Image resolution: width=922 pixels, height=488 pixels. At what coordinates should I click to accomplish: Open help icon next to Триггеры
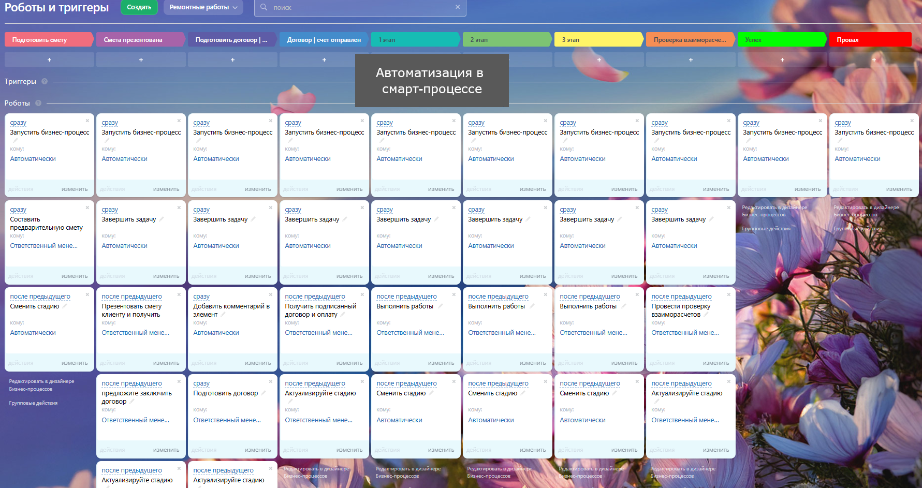tap(45, 81)
